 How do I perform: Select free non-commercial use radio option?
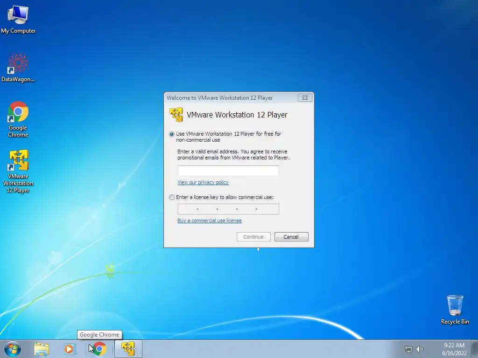pos(172,134)
